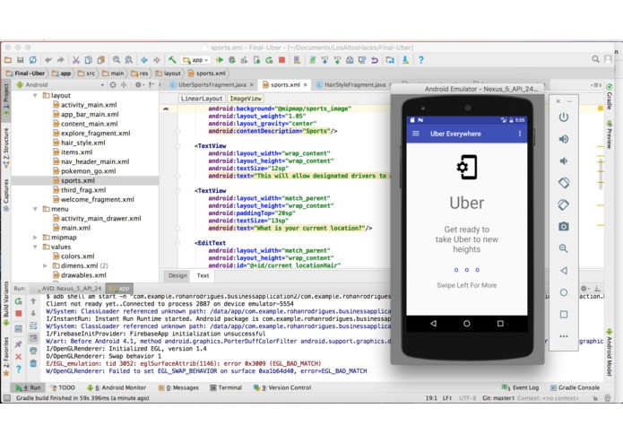Open help with the toolbar question mark

[x=420, y=60]
